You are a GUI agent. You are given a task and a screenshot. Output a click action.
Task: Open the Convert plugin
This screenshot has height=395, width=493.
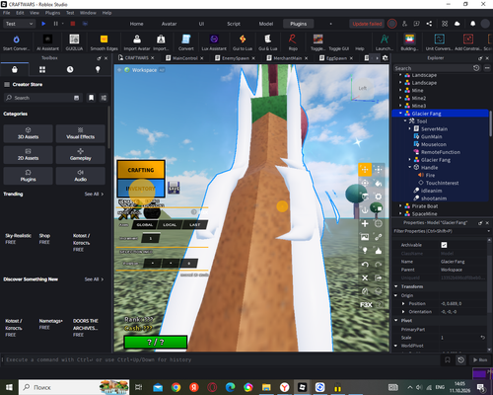click(186, 42)
